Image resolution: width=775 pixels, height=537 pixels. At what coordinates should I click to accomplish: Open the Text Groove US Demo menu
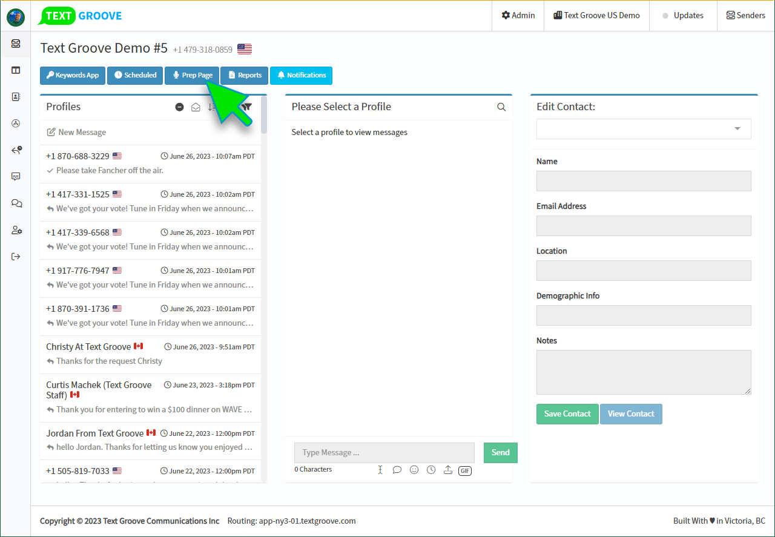coord(596,16)
